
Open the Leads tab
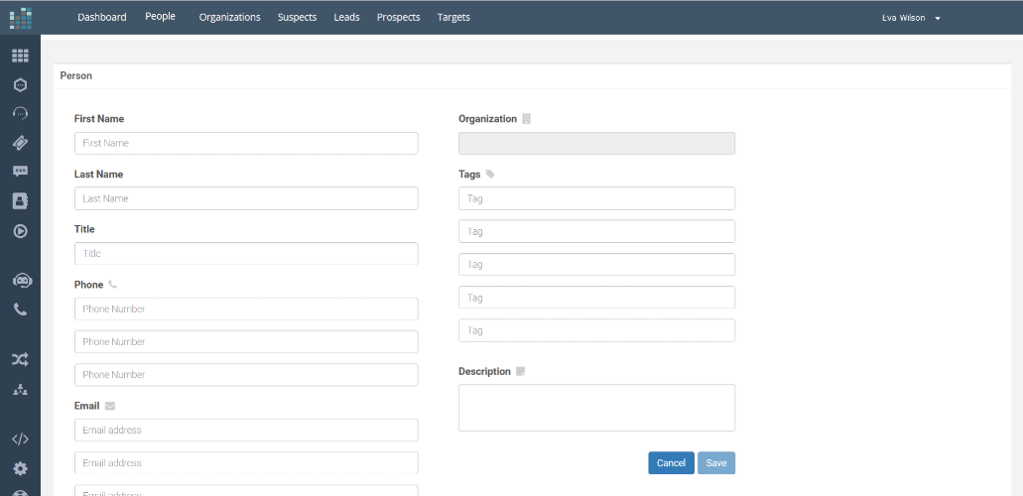pos(346,17)
